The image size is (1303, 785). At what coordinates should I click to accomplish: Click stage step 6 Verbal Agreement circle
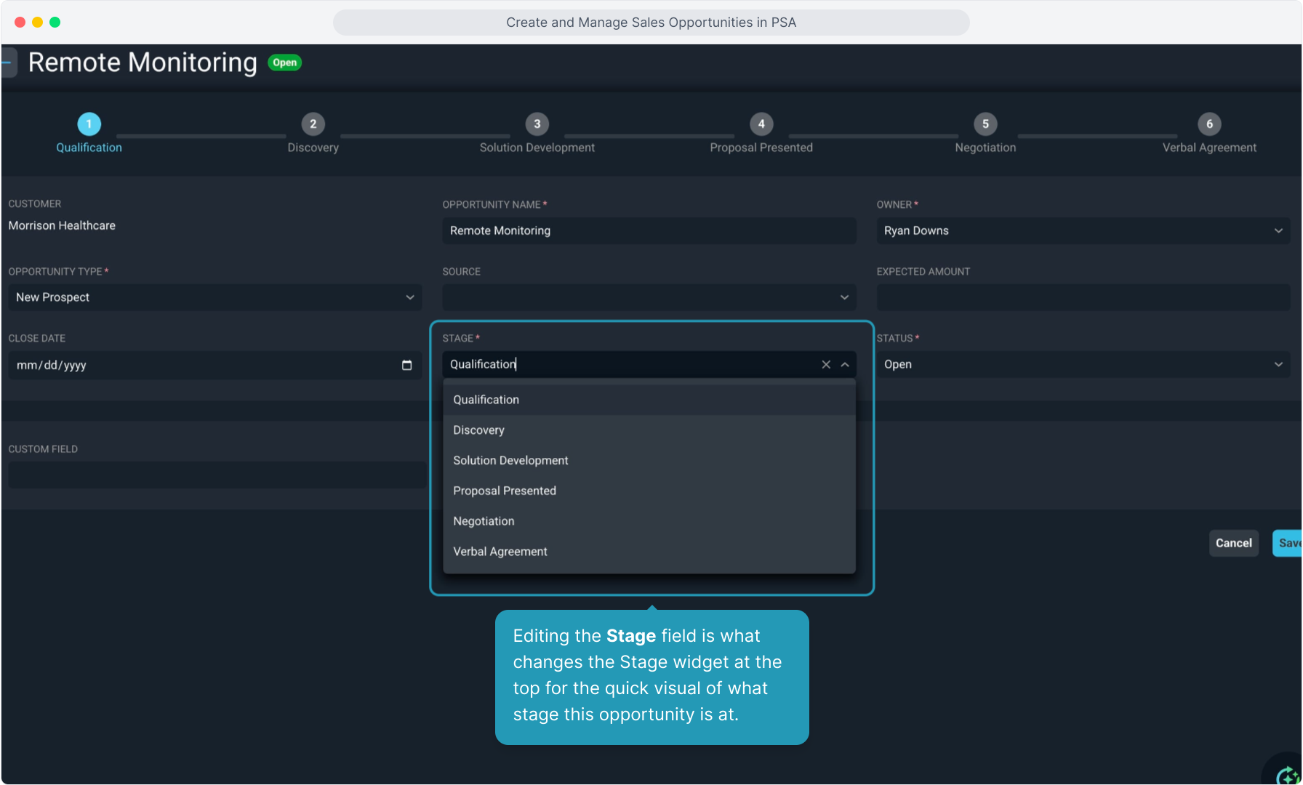(x=1209, y=124)
